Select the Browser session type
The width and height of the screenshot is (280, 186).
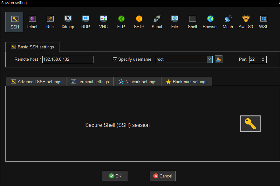210,22
